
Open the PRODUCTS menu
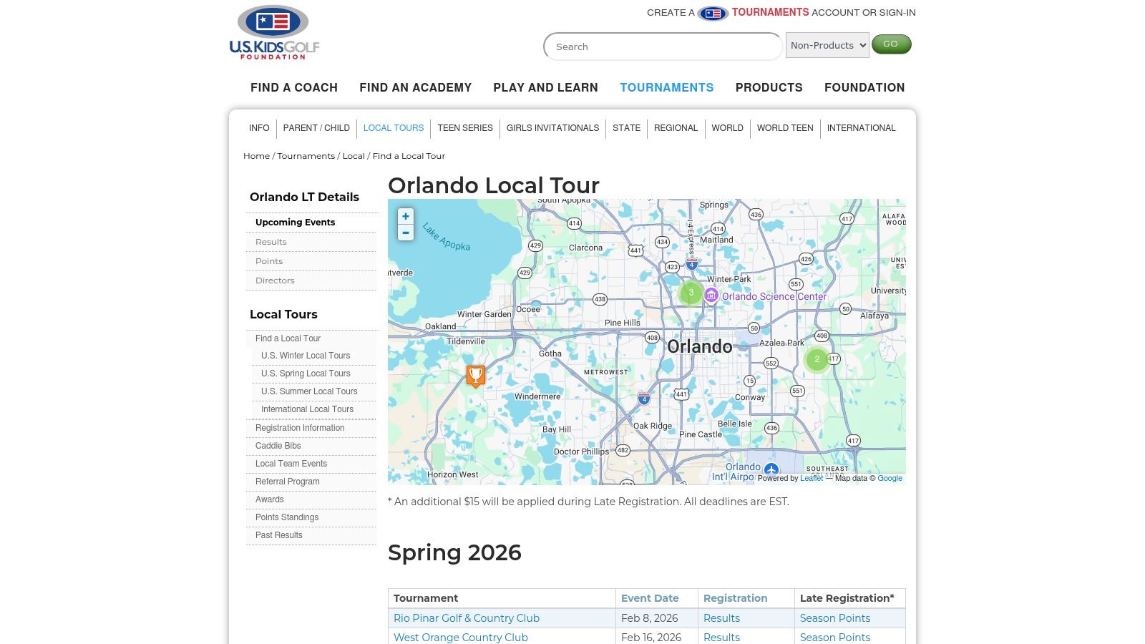769,87
